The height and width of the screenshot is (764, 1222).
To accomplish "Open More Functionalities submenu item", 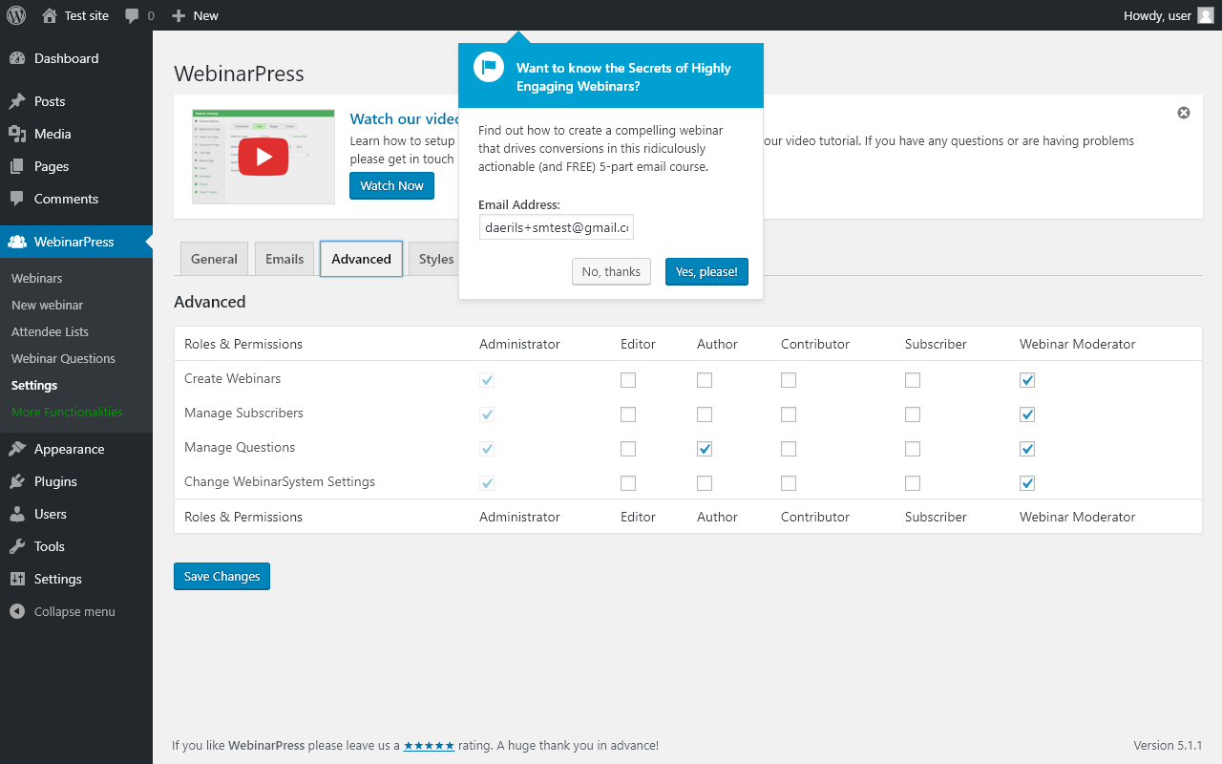I will [x=67, y=412].
